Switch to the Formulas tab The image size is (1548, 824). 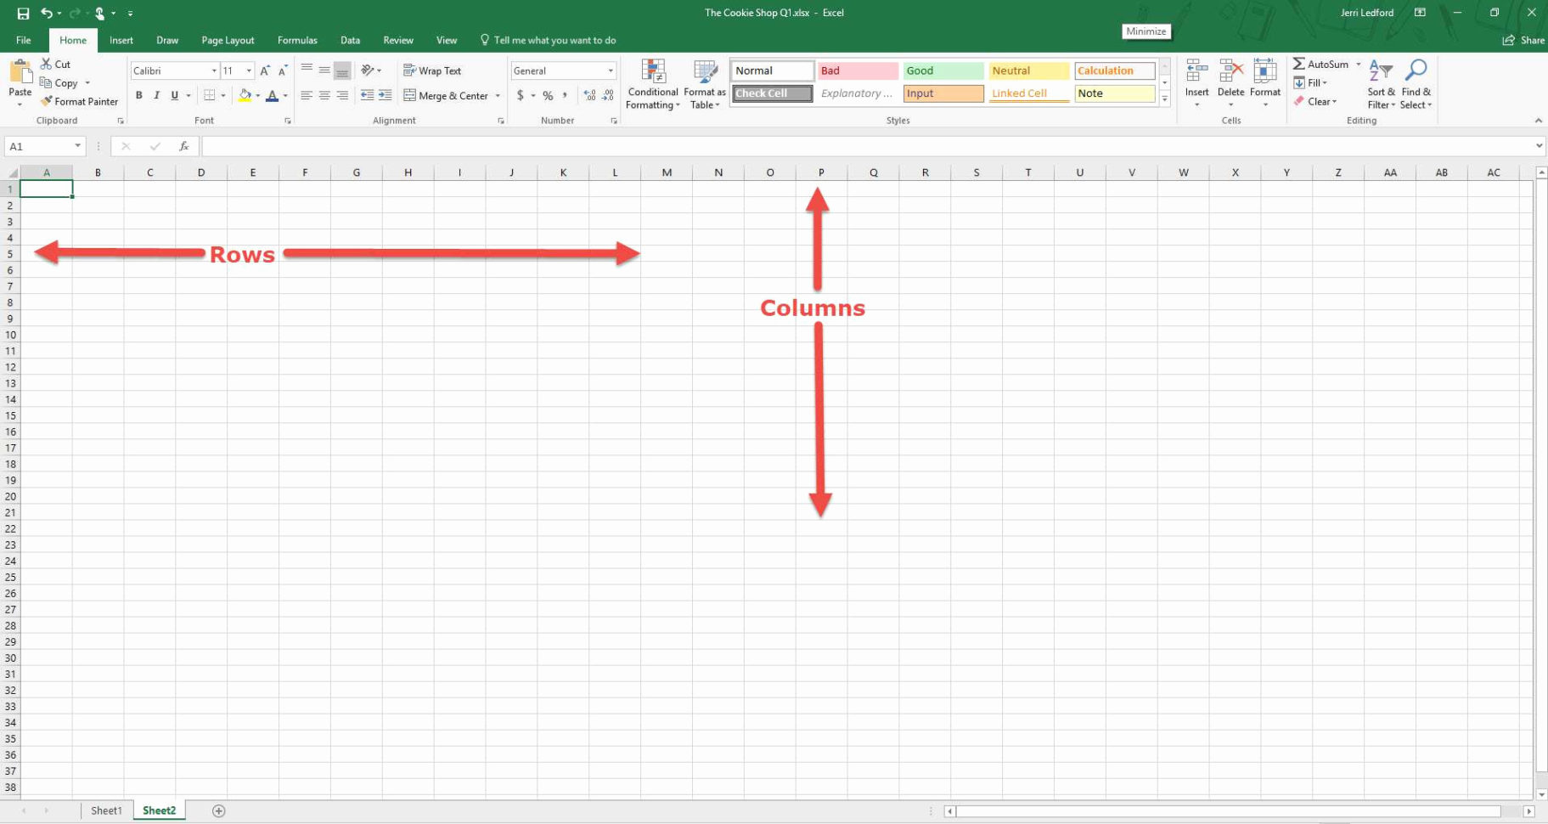(297, 41)
